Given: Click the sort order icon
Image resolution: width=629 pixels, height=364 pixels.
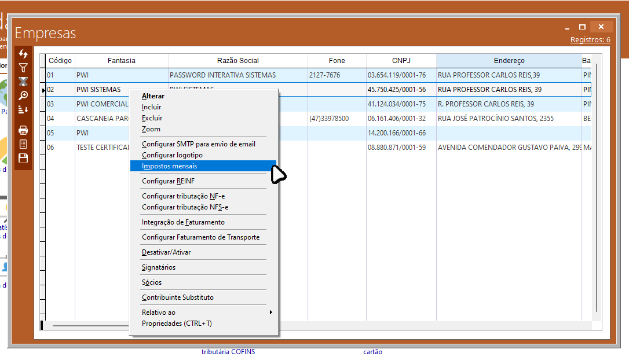Looking at the screenshot, I should 23,109.
